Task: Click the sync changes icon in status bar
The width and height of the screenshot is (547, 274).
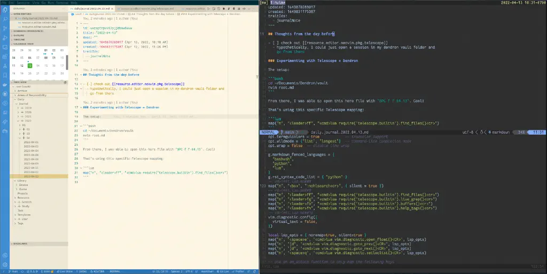Action: pos(22,271)
